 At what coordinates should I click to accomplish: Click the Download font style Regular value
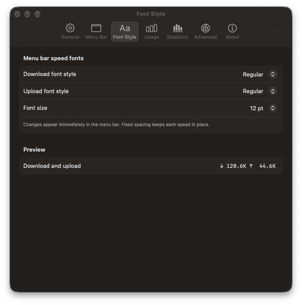click(253, 75)
